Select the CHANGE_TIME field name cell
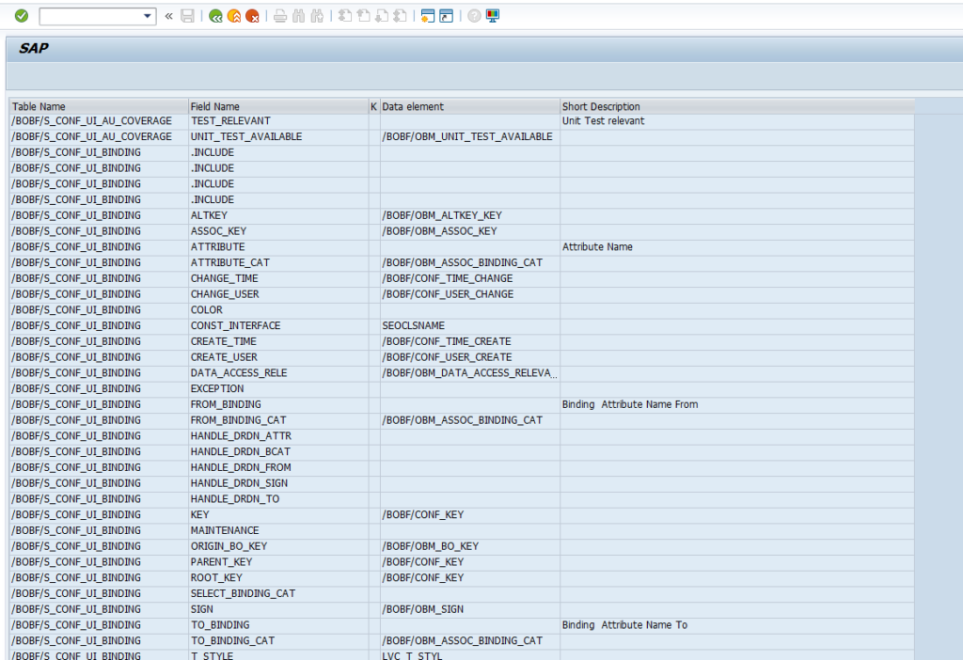The width and height of the screenshot is (963, 660). [278, 278]
